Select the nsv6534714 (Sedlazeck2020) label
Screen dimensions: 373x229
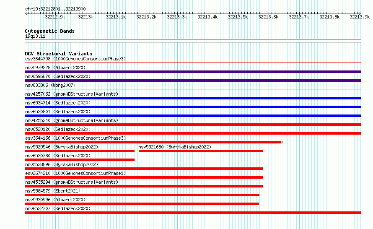pos(58,103)
